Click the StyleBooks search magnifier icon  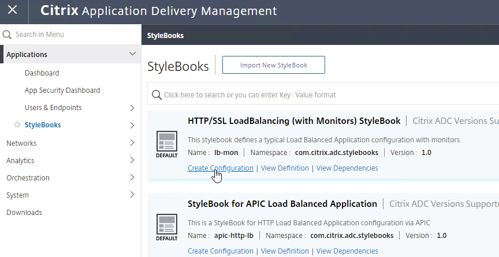tap(157, 95)
